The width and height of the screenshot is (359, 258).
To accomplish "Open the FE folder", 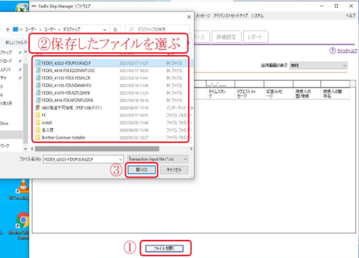I will click(114, 115).
